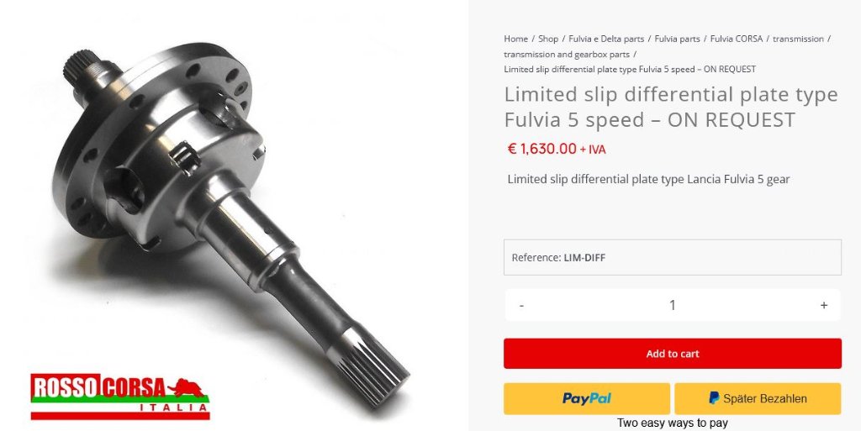This screenshot has height=431, width=861.
Task: Click the Rosso Corsa Italia logo
Action: [x=119, y=397]
